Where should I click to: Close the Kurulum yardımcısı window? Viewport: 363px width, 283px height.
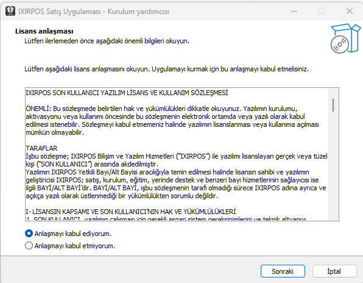click(350, 11)
